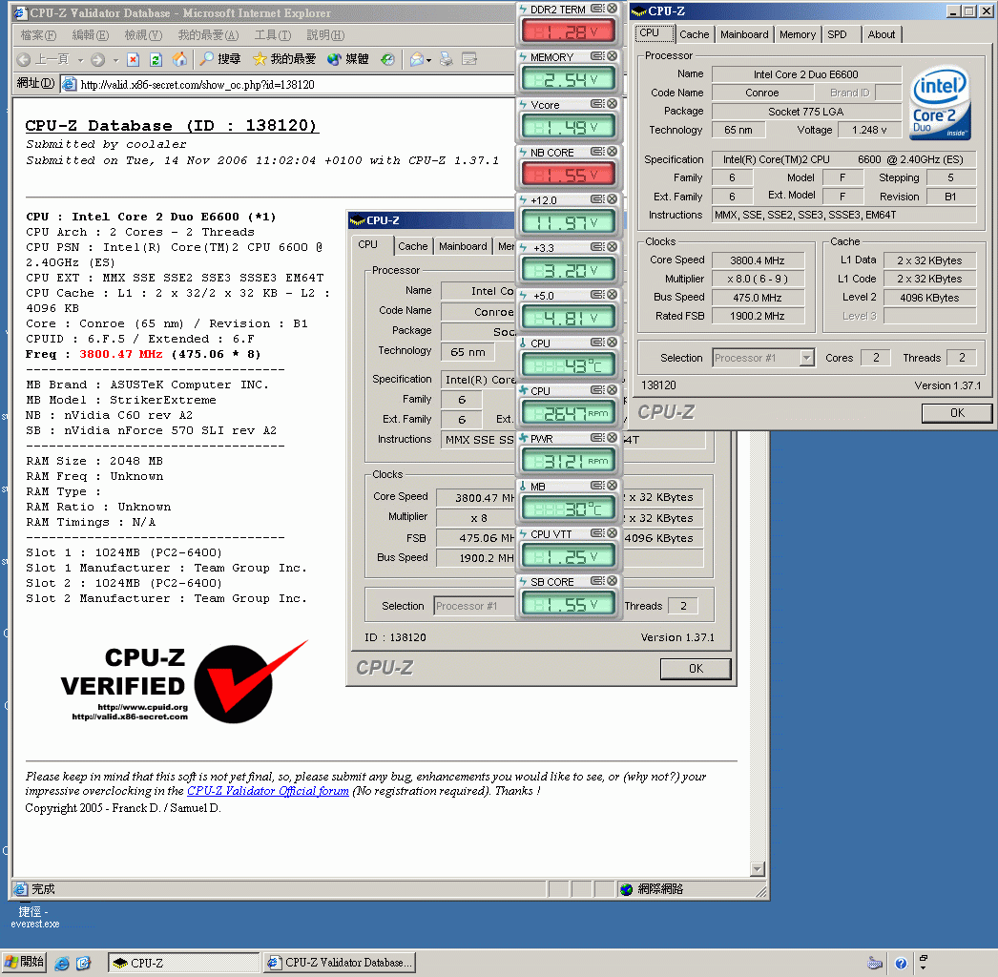Close the DDR2 TERM voltage gadget
The image size is (998, 977).
[613, 9]
